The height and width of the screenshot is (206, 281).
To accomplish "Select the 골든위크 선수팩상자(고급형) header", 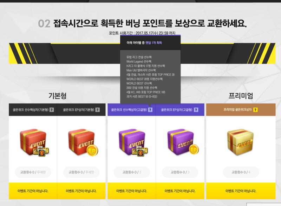I will (132, 110).
